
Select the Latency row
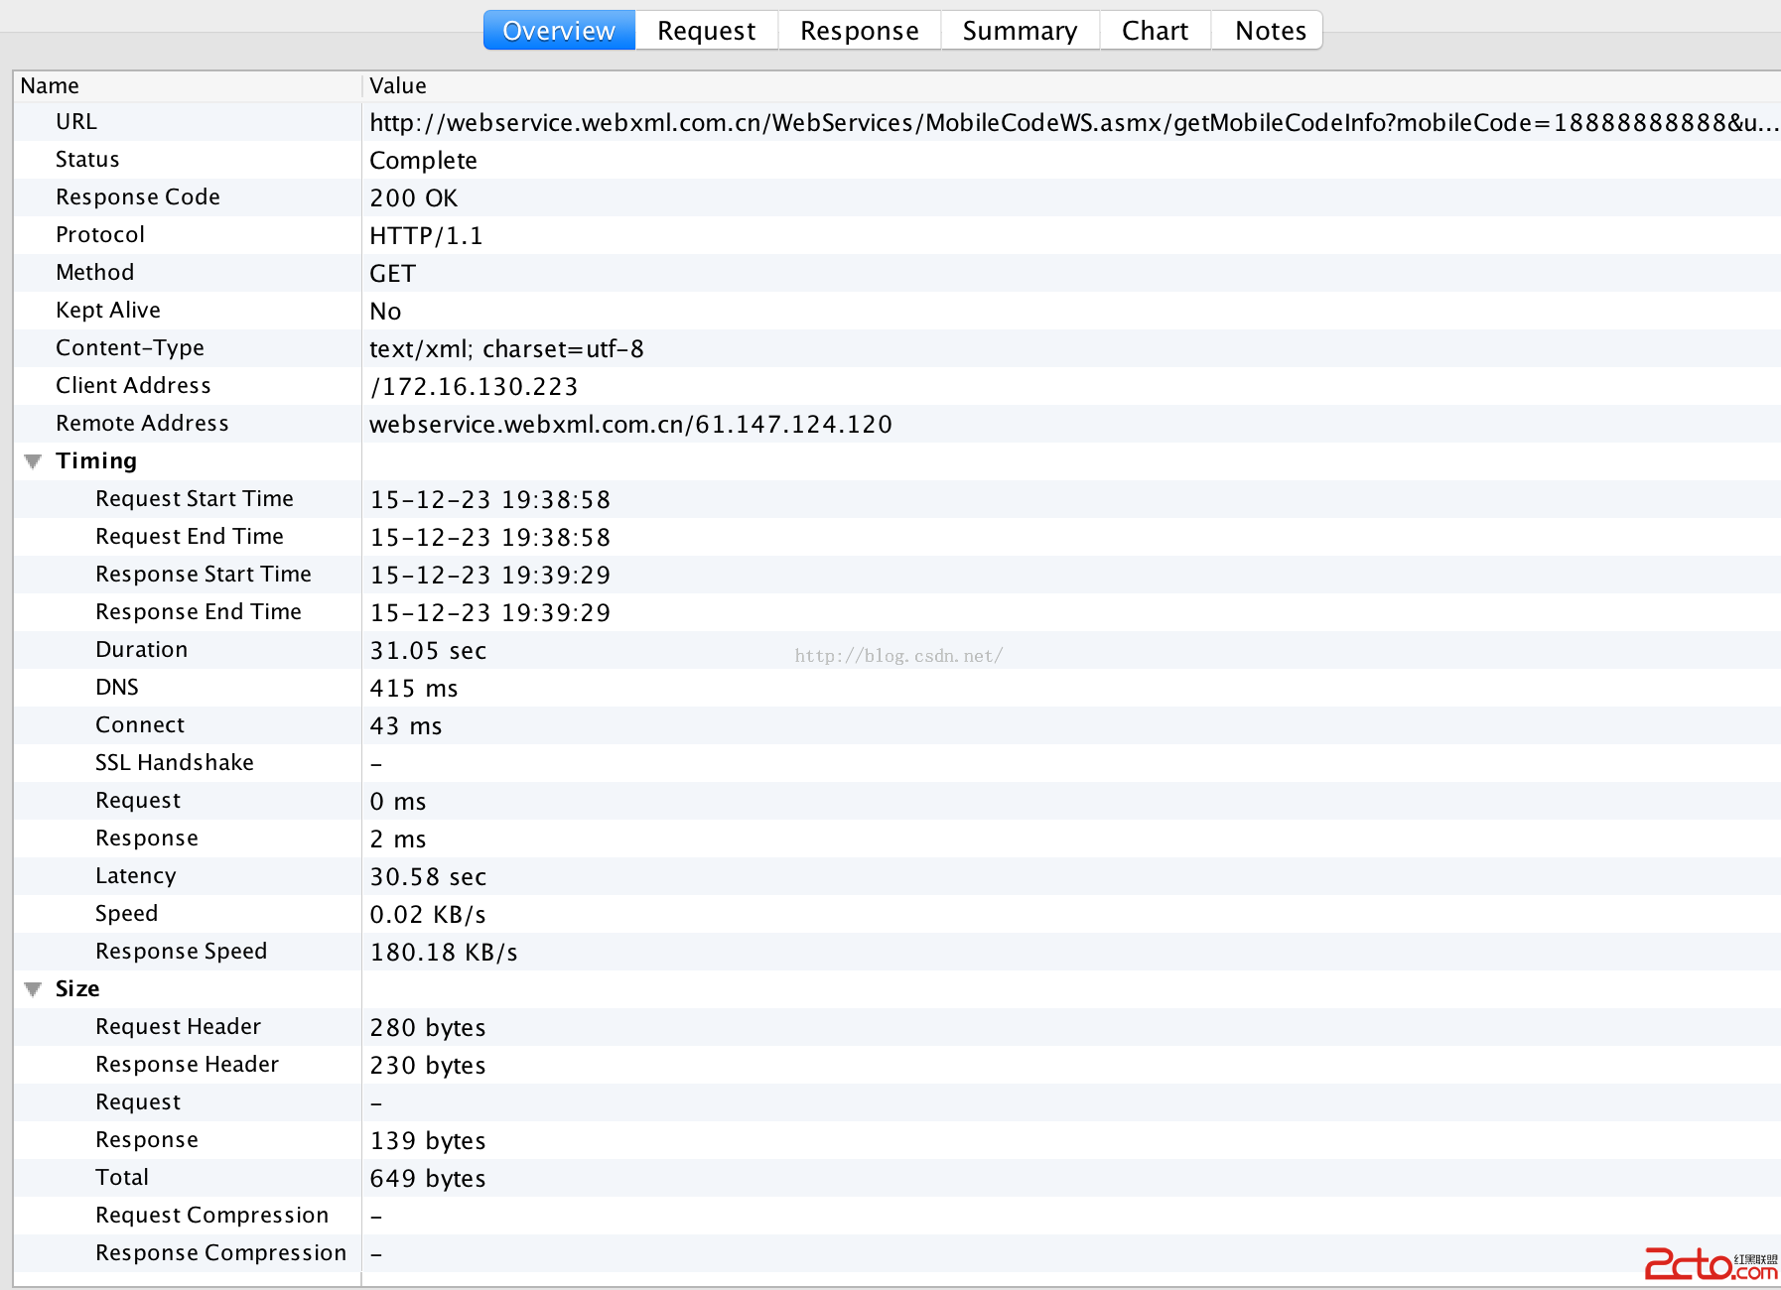[x=135, y=876]
